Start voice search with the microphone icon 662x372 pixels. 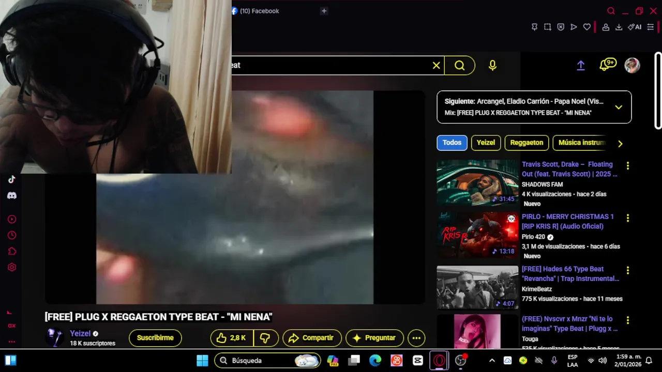(x=492, y=66)
